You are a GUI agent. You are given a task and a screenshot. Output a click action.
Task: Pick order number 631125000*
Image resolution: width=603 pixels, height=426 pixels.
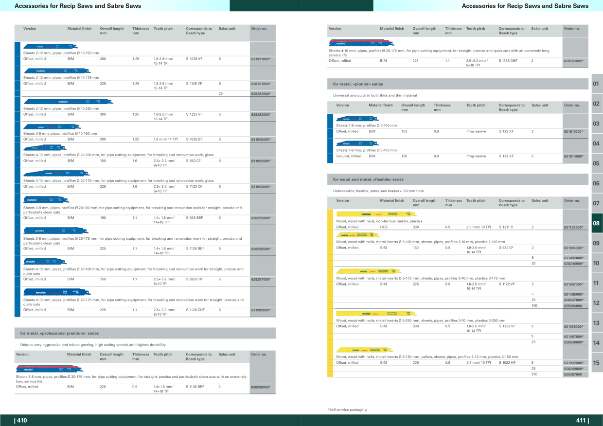(x=573, y=227)
